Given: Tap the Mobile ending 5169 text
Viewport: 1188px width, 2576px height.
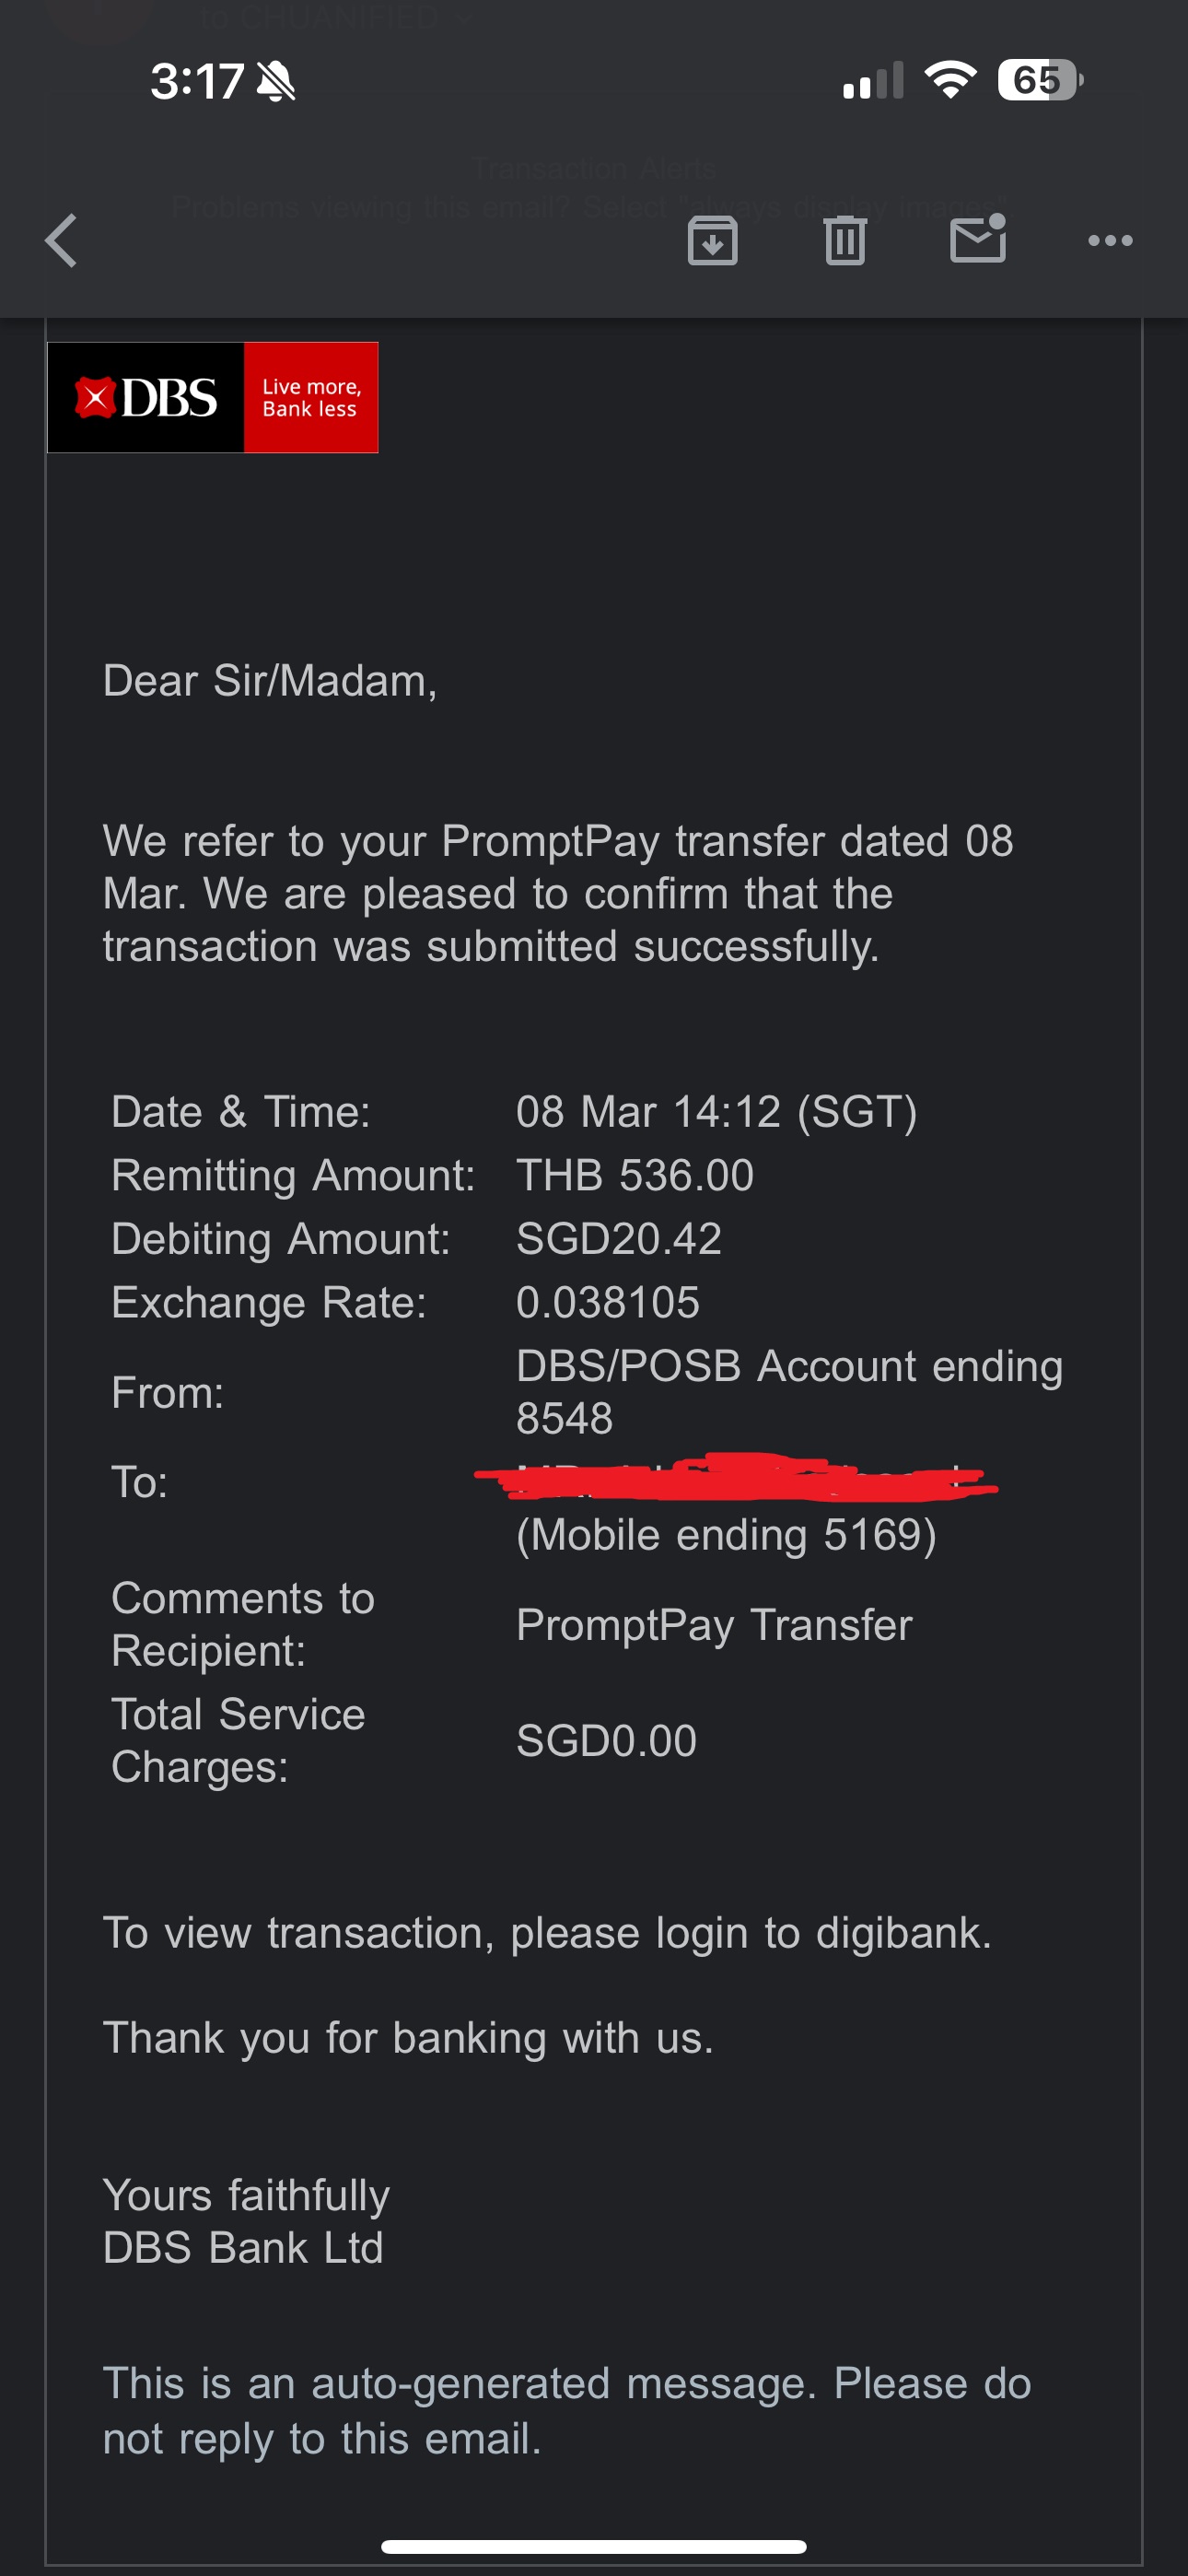Looking at the screenshot, I should pos(727,1535).
